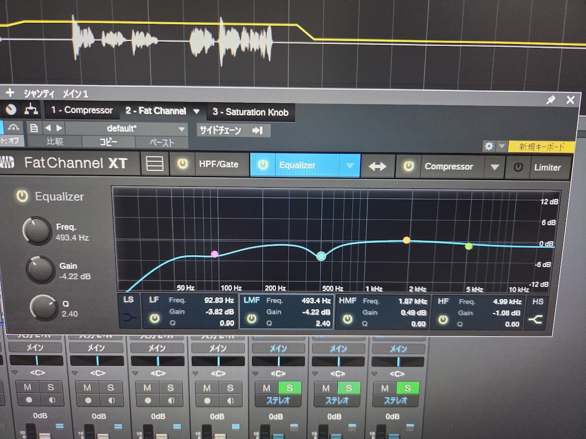The width and height of the screenshot is (586, 439).
Task: Load the previous preset with the left arrow
Action: tap(48, 129)
